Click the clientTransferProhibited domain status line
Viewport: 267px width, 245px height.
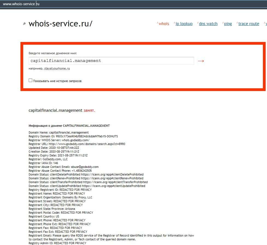[x=88, y=182]
